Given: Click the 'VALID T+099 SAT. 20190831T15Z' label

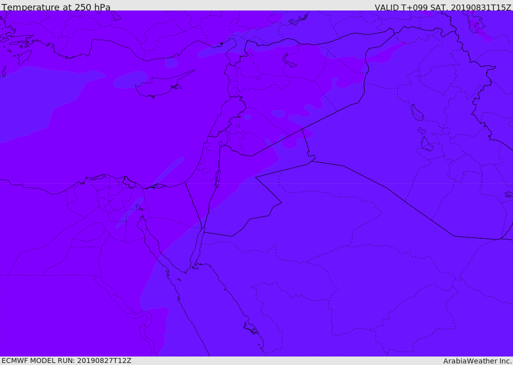Looking at the screenshot, I should click(443, 8).
